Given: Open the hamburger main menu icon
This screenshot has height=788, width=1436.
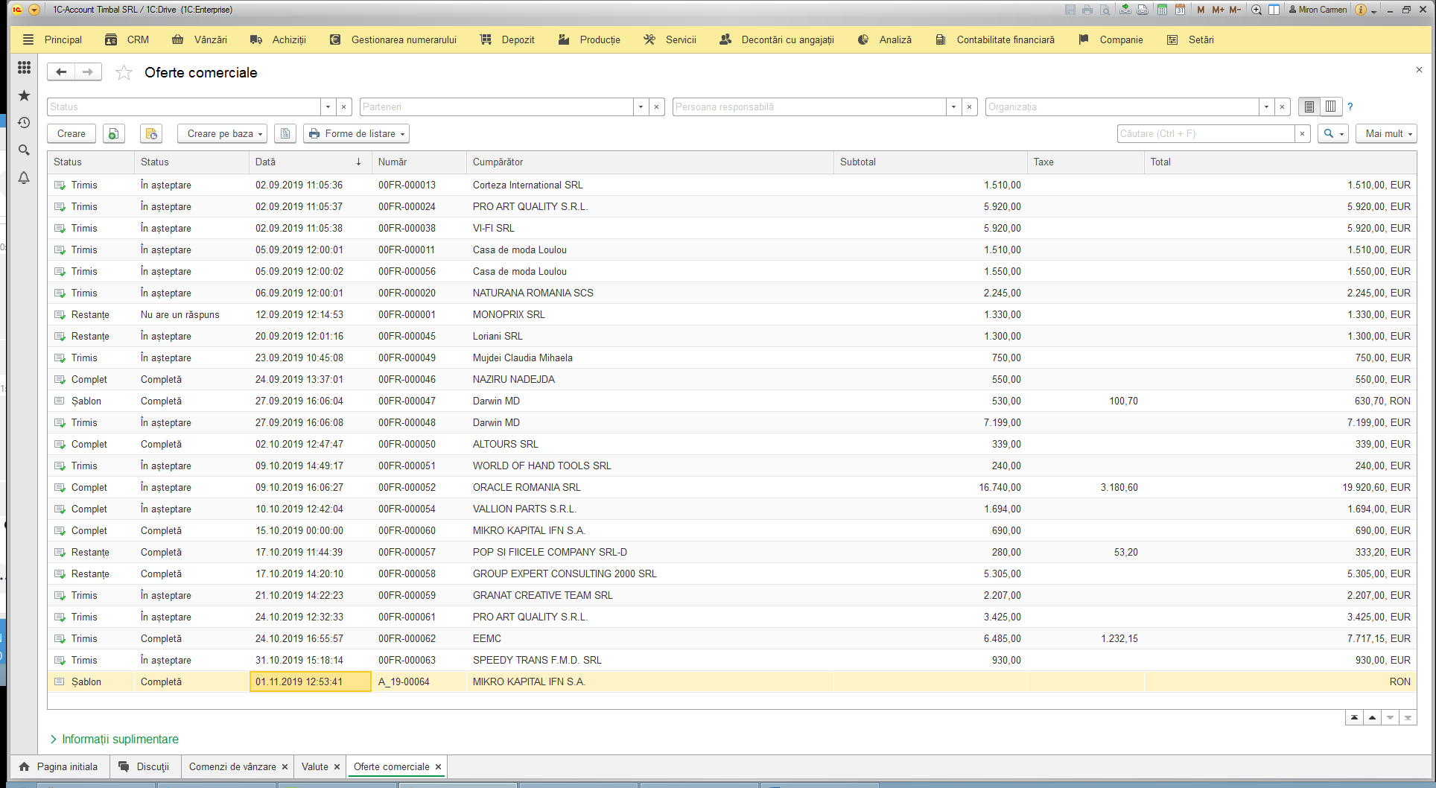Looking at the screenshot, I should point(28,39).
